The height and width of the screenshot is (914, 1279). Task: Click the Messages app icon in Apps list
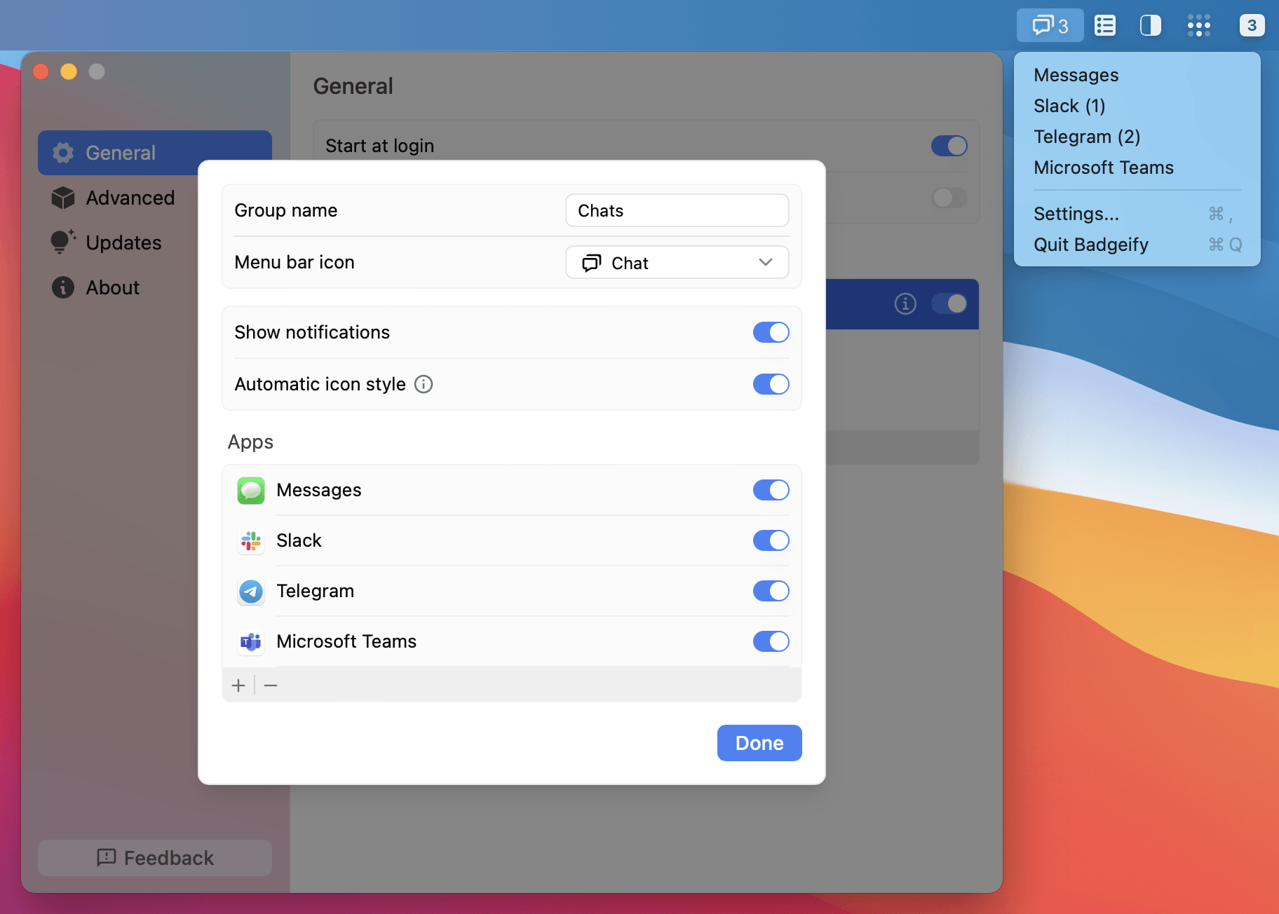click(251, 490)
